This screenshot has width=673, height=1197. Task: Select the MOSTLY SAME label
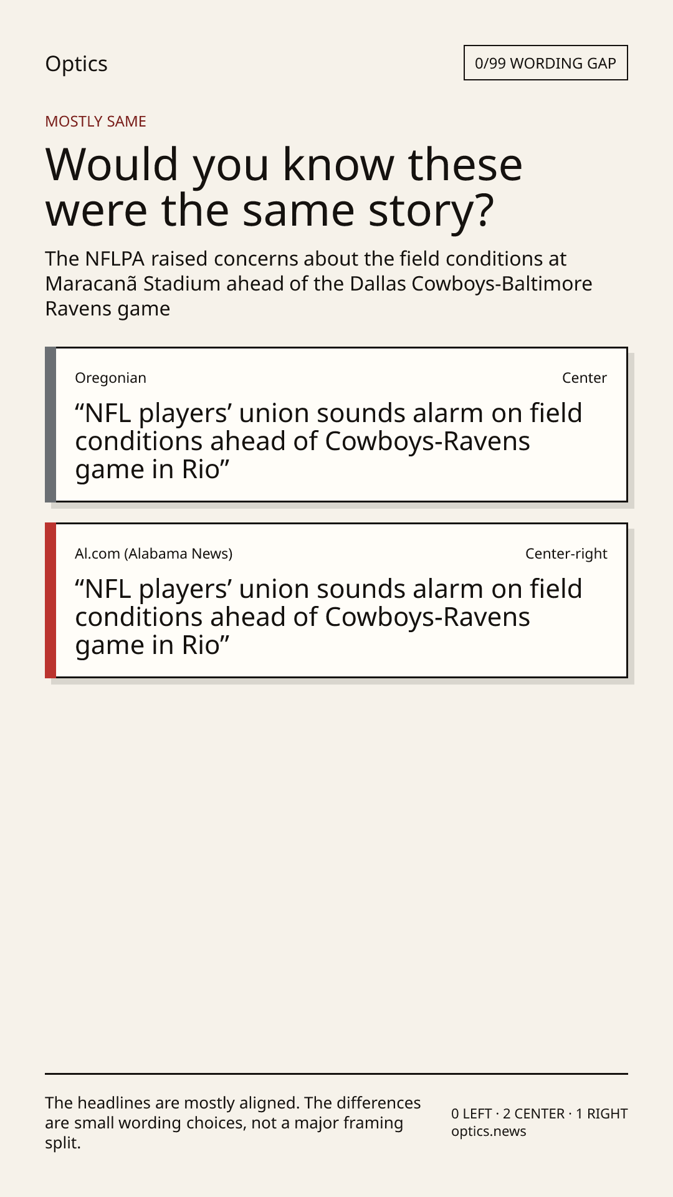click(x=95, y=122)
